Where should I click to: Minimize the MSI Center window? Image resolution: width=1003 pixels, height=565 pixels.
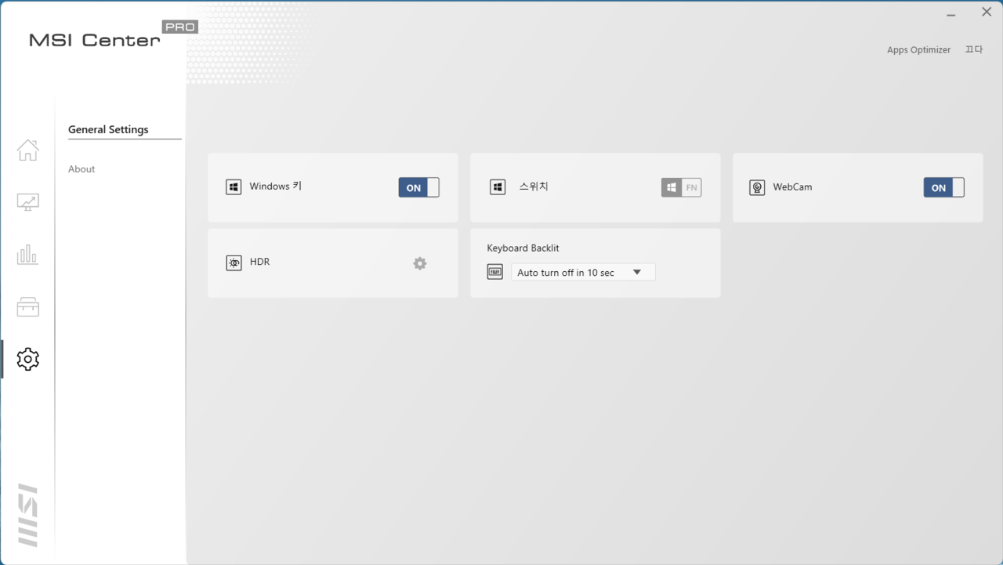tap(950, 13)
